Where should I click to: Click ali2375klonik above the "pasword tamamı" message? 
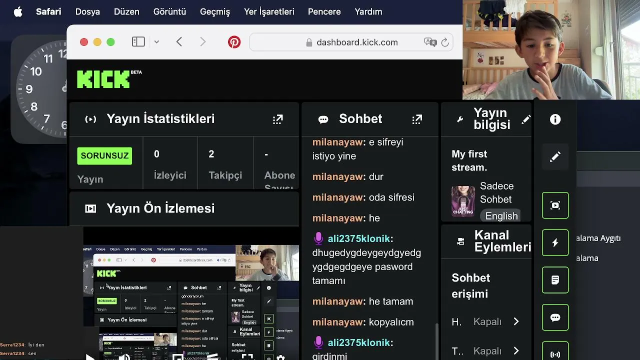pos(358,239)
